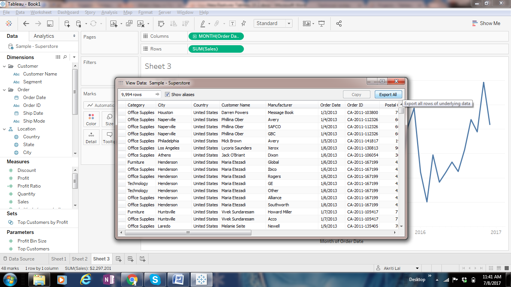Open the Format menu
The width and height of the screenshot is (511, 287).
tap(146, 12)
